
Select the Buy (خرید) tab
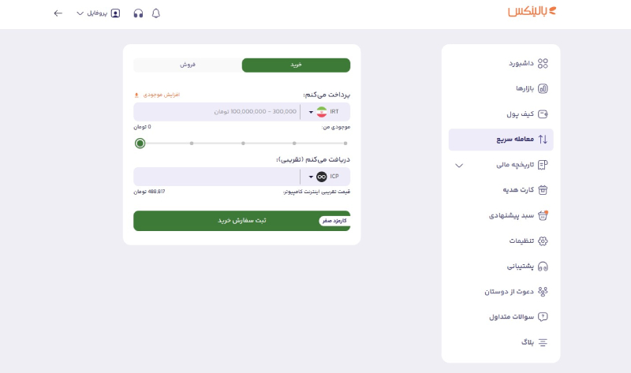tap(296, 65)
